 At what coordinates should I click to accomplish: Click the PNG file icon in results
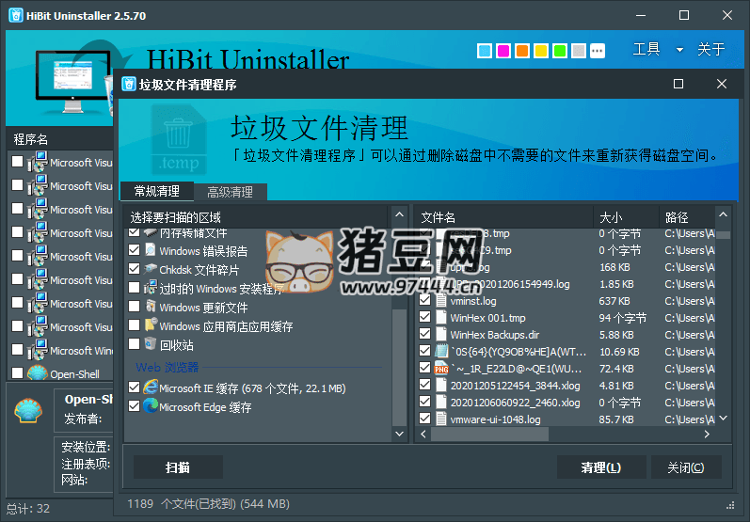pos(440,368)
